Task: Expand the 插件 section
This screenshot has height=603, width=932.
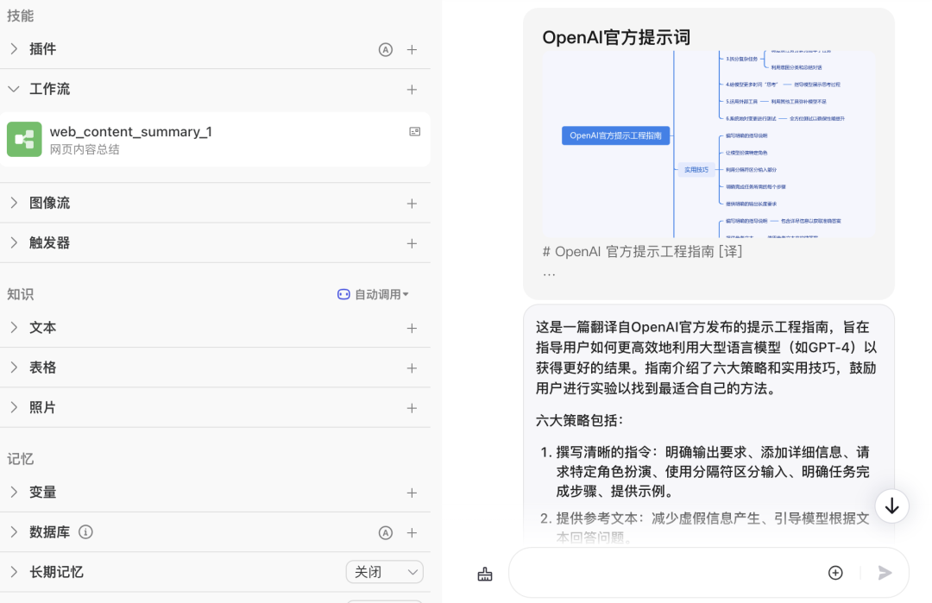Action: coord(14,49)
